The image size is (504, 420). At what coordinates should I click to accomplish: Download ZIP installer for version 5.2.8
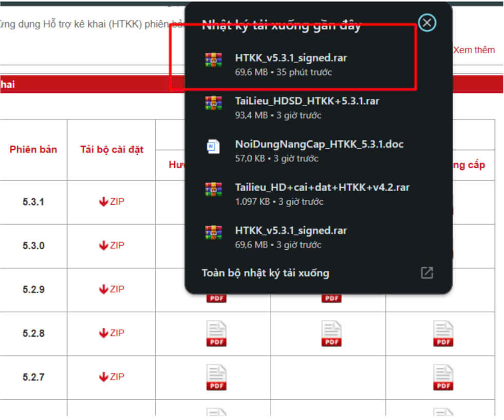111,333
